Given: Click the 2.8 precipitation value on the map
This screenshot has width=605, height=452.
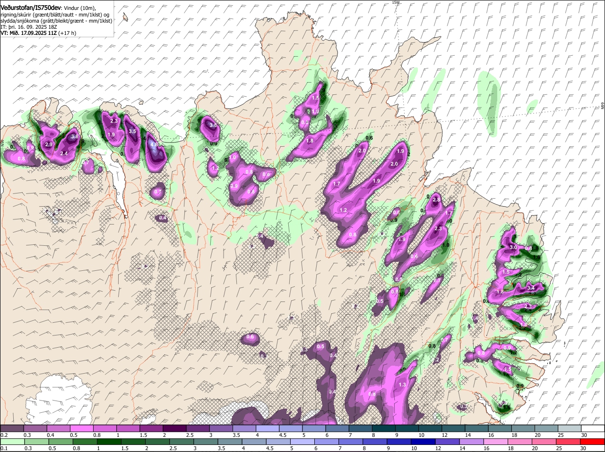Looking at the screenshot, I should point(436,200).
